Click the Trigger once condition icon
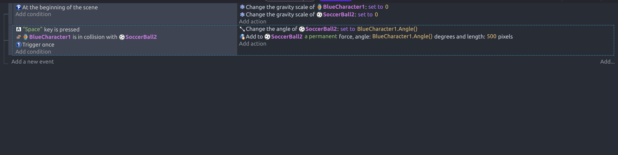 point(19,45)
